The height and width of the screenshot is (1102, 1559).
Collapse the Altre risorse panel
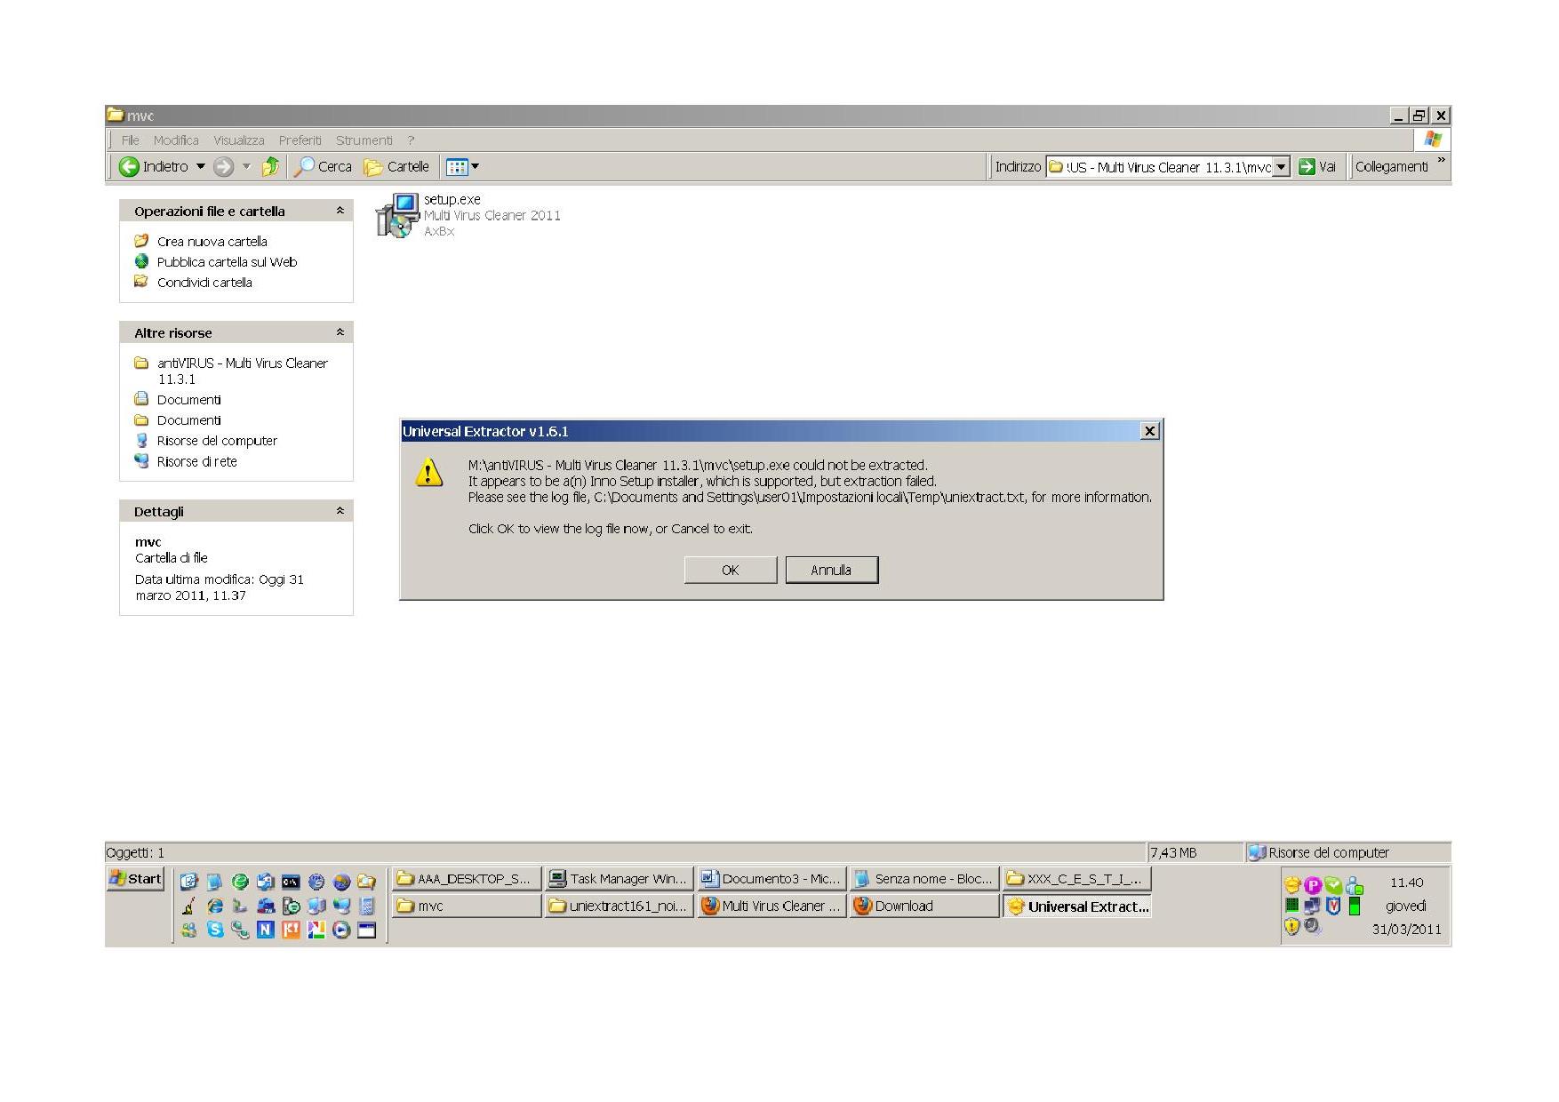340,332
